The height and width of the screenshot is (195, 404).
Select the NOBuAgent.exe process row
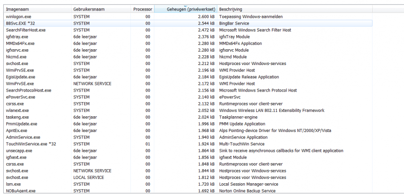21,191
